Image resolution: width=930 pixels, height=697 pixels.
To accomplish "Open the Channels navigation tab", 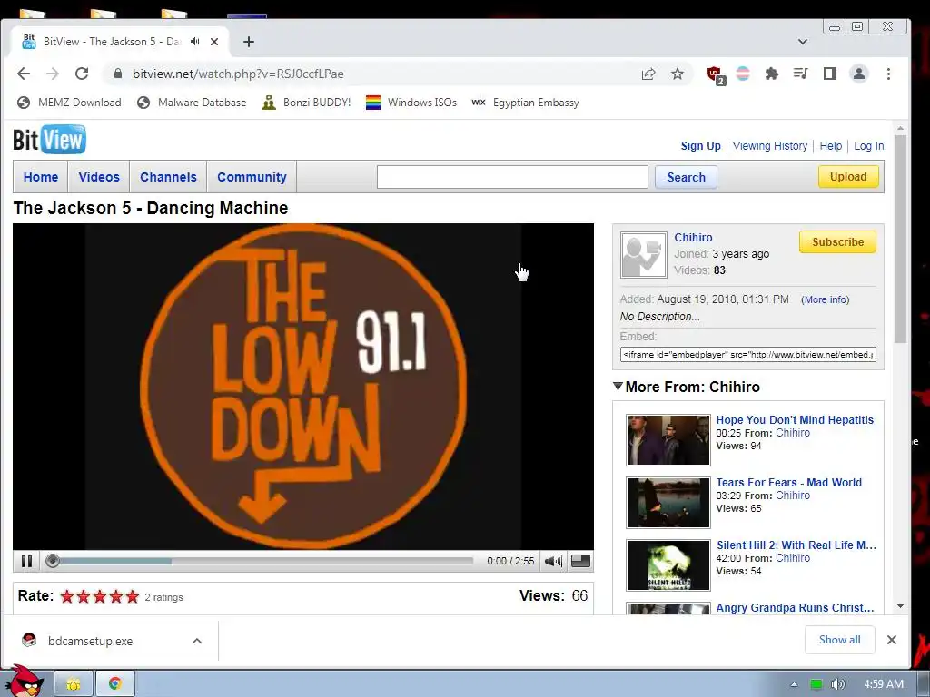I will click(x=168, y=177).
